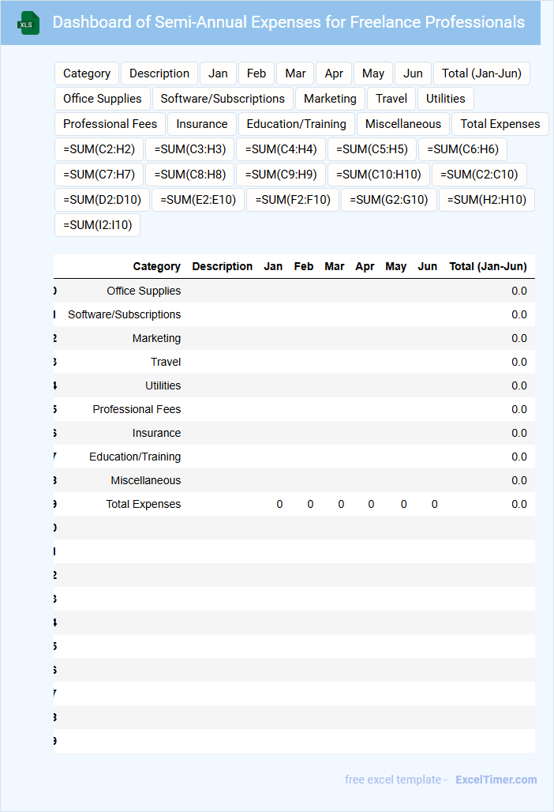Viewport: 554px width, 812px height.
Task: Click the Travel tag chip
Action: (391, 99)
